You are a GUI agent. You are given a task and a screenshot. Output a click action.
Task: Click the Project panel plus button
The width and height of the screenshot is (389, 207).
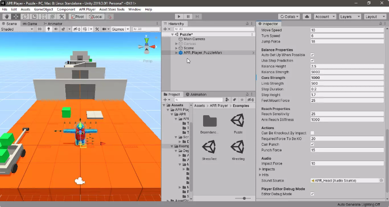pyautogui.click(x=165, y=100)
